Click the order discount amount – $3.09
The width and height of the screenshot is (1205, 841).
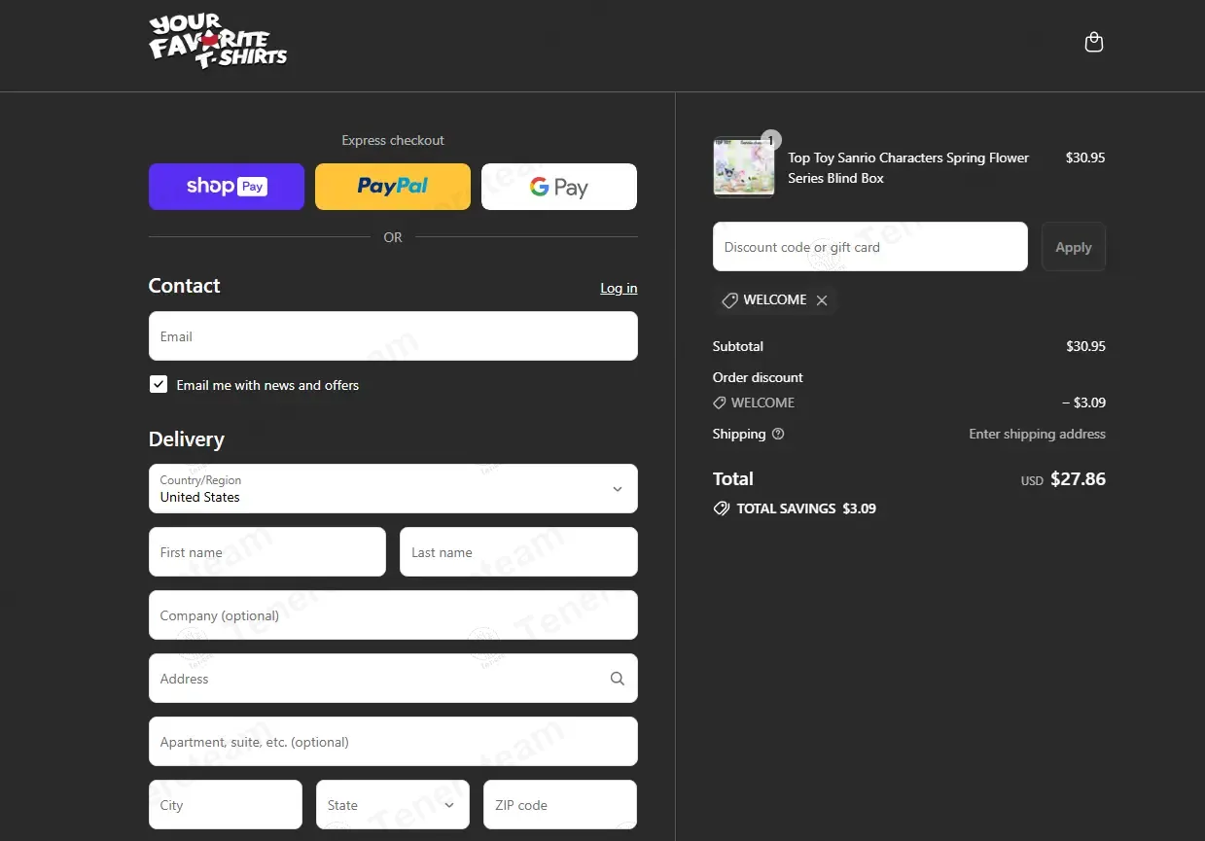point(1083,403)
